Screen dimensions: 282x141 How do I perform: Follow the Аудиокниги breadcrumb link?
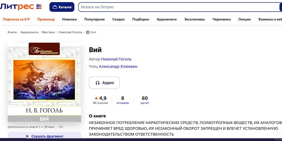29,32
